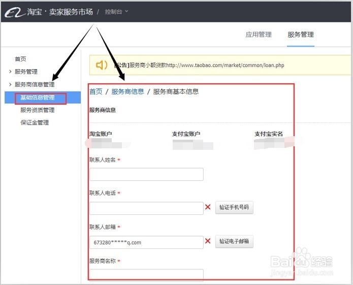Open the loan announcement URL text
The image size is (353, 285).
pos(225,66)
